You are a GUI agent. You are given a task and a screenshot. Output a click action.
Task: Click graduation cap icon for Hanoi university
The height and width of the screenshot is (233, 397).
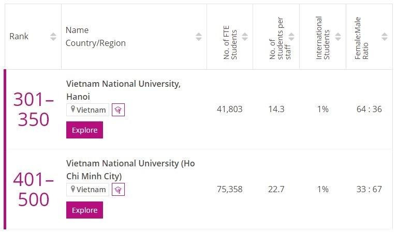point(118,110)
